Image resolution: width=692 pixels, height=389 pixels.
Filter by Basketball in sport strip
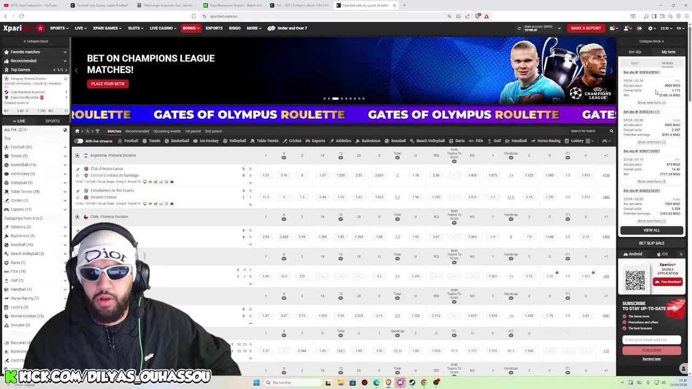coord(177,141)
